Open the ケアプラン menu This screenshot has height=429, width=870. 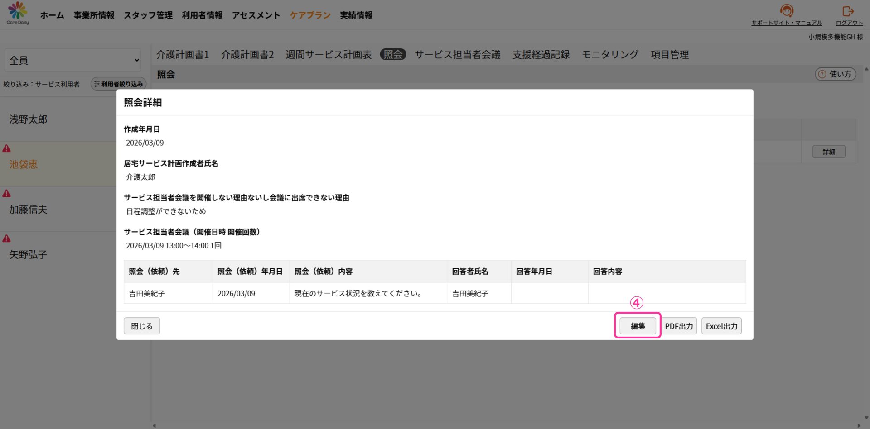point(310,15)
